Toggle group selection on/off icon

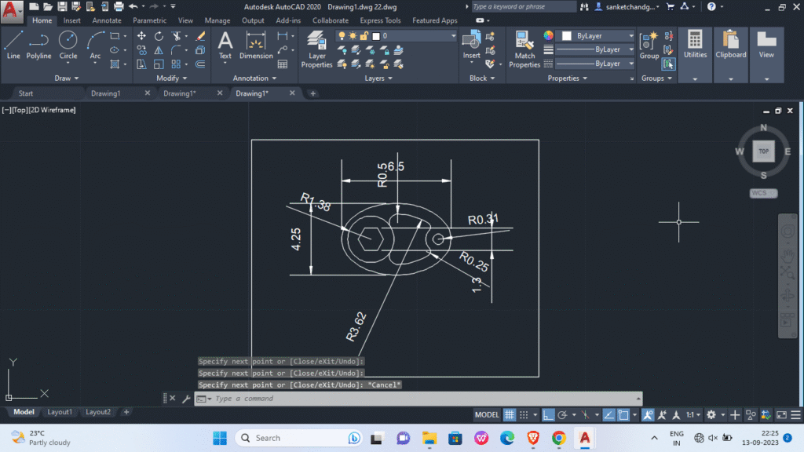[668, 64]
